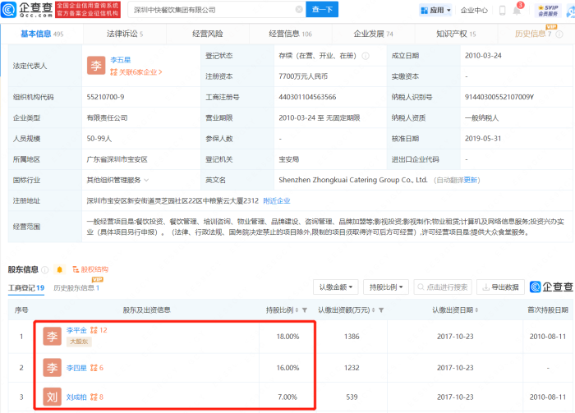The height and width of the screenshot is (413, 575).
Task: Expand 其他组织管理服务 industry chevron
Action: [146, 180]
